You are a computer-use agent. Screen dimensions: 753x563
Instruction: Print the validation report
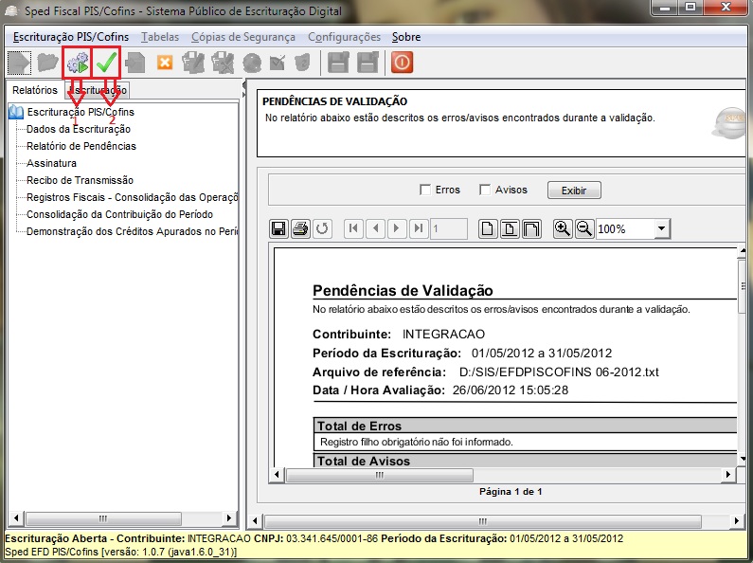coord(301,228)
